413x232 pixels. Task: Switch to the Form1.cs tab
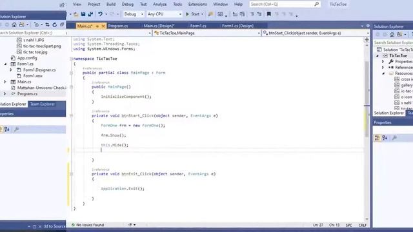(x=198, y=26)
